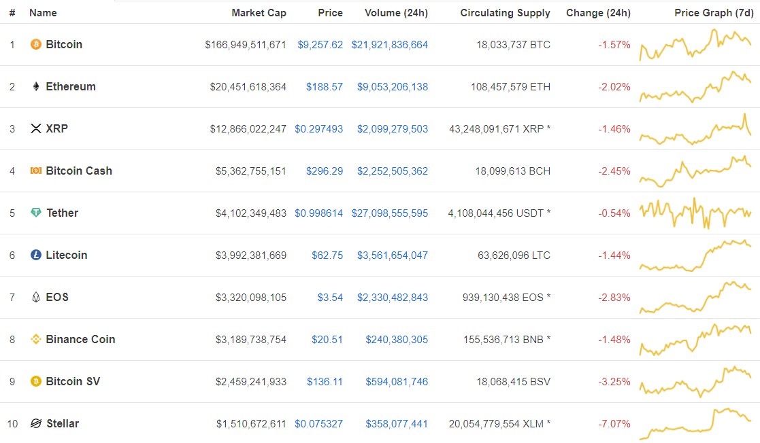Click the Stellar logo icon

36,423
